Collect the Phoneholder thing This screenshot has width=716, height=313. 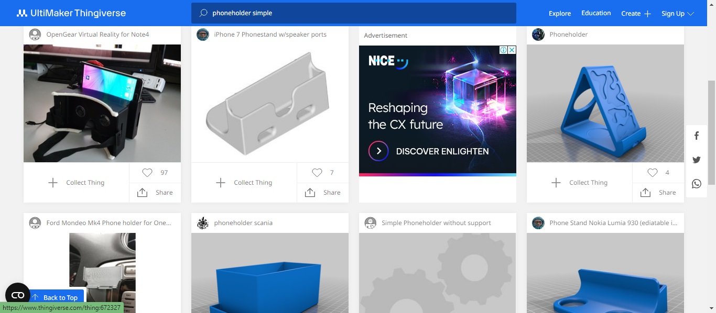click(x=580, y=183)
